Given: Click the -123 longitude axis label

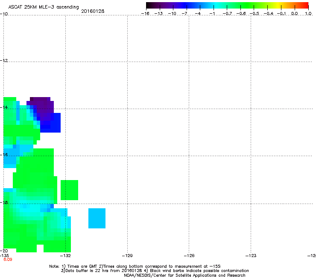Looking at the screenshot, I should (x=251, y=256).
